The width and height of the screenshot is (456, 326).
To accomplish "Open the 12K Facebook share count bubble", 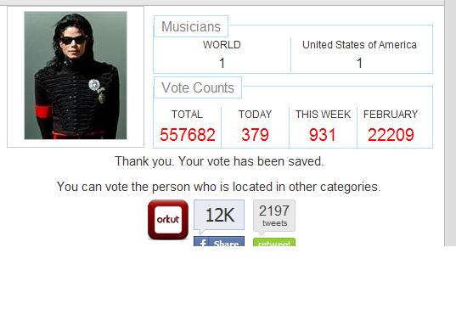I will point(219,216).
